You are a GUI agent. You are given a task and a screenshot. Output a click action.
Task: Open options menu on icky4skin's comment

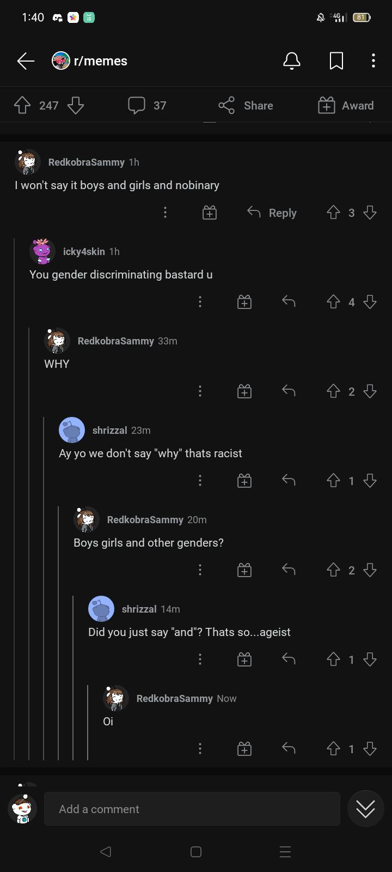pyautogui.click(x=200, y=302)
